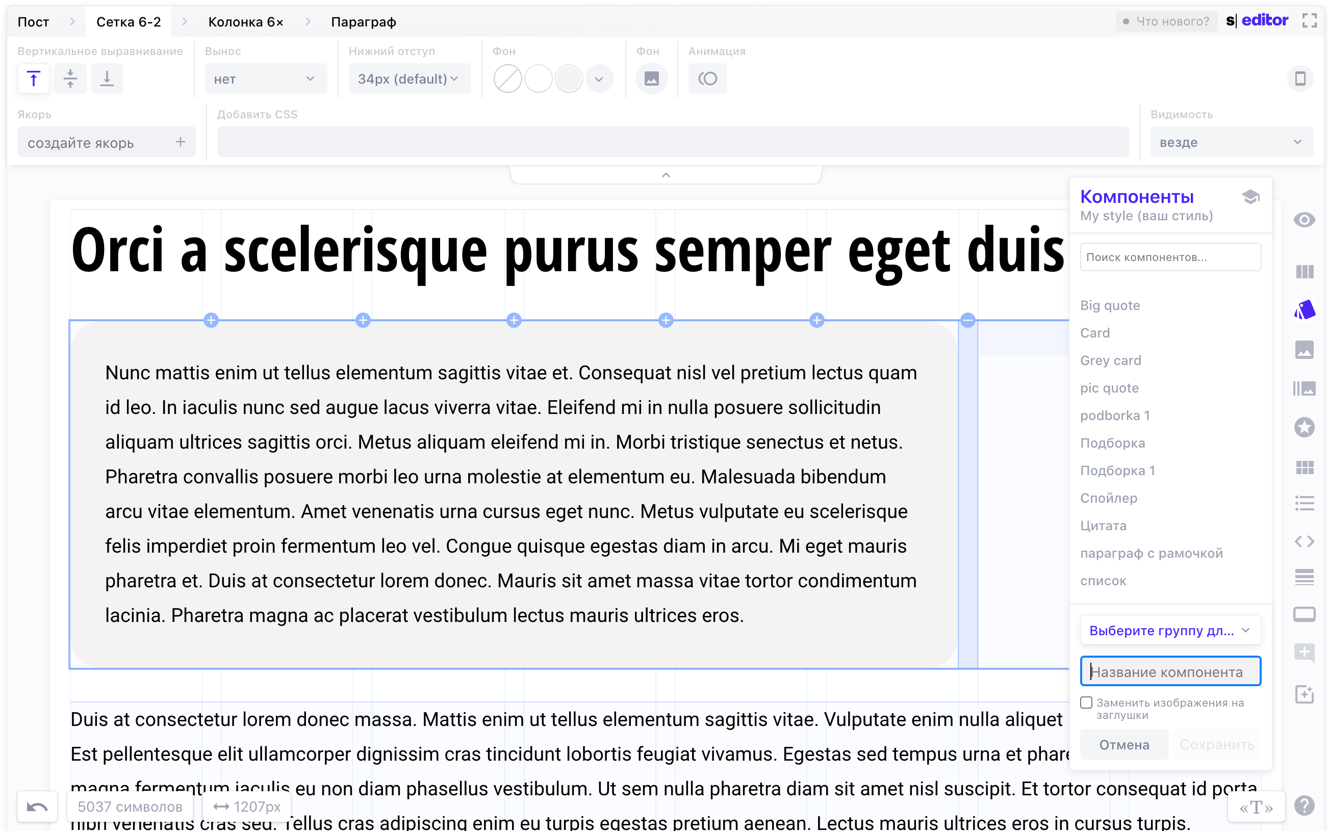
Task: Click the graduation cap tutorial icon
Action: [x=1250, y=197]
